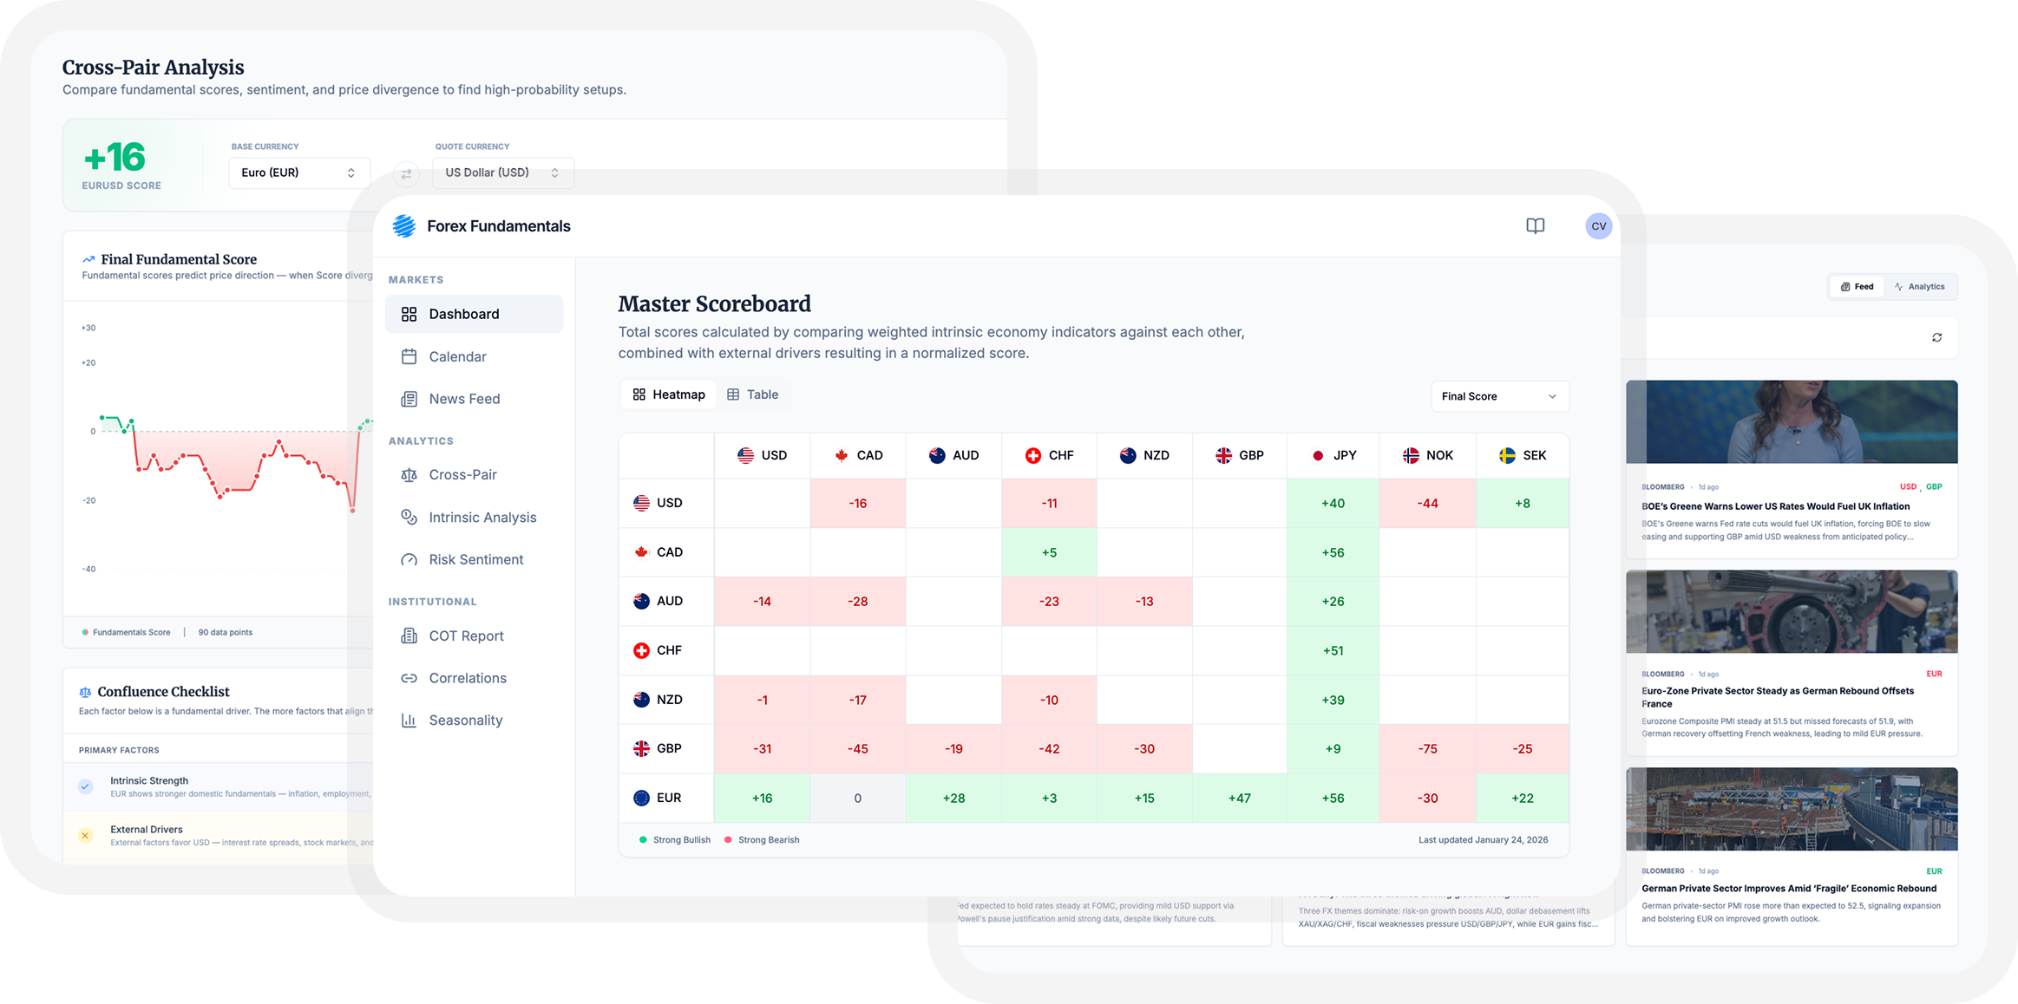Open the Dashboard from the sidebar
The height and width of the screenshot is (1004, 2018).
[x=463, y=314]
